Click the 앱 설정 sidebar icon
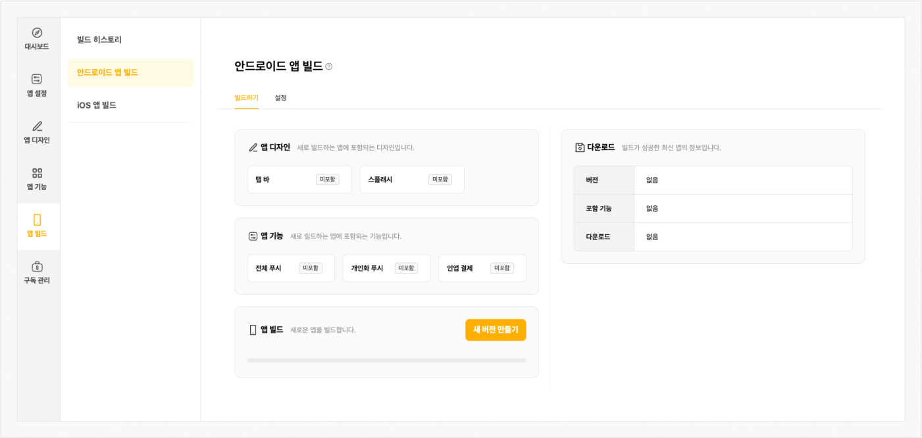 [37, 80]
